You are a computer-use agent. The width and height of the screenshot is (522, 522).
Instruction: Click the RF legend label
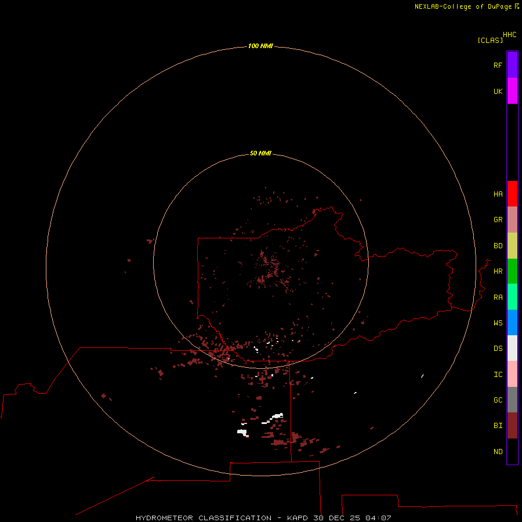[x=498, y=65]
